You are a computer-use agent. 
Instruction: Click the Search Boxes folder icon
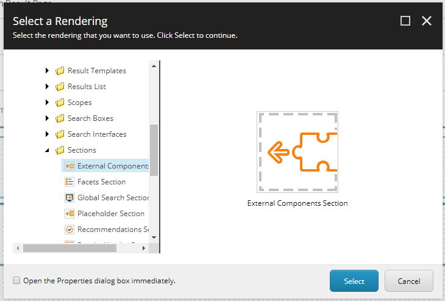[60, 118]
